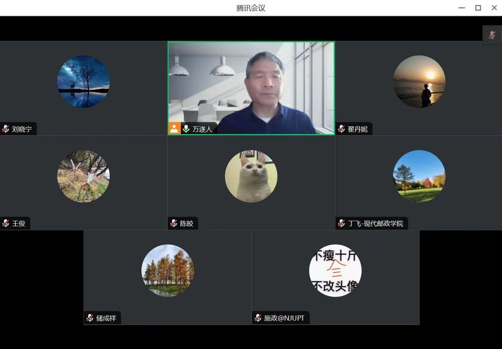Click the muted microphone icon at top right
Image resolution: width=502 pixels, height=349 pixels.
[x=492, y=35]
